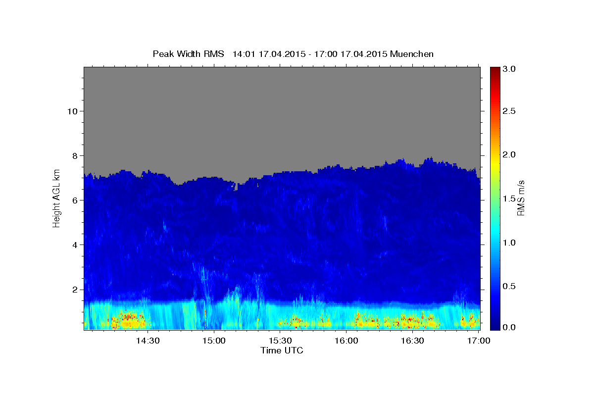This screenshot has width=594, height=396.
Task: Click the colorbar value 0.5
Action: 510,286
